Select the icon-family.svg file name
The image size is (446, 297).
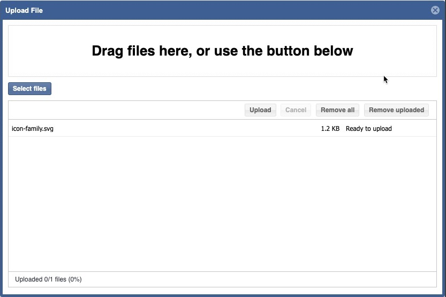33,129
